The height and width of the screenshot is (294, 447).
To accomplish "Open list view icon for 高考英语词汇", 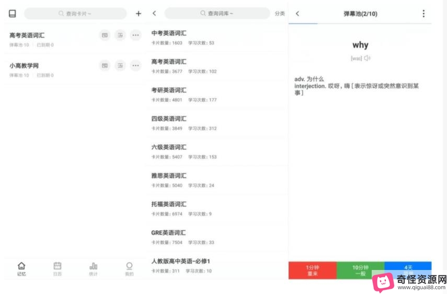I will pos(120,35).
